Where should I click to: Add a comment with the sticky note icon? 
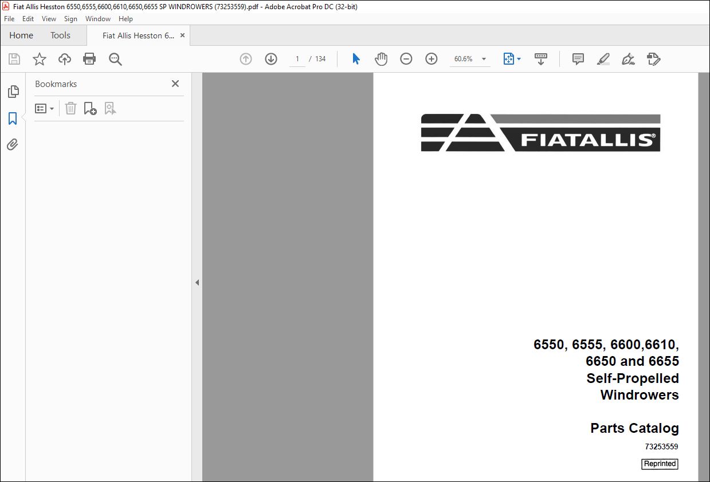tap(578, 59)
